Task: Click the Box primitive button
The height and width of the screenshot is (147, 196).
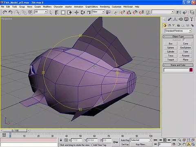Action: pos(171,44)
